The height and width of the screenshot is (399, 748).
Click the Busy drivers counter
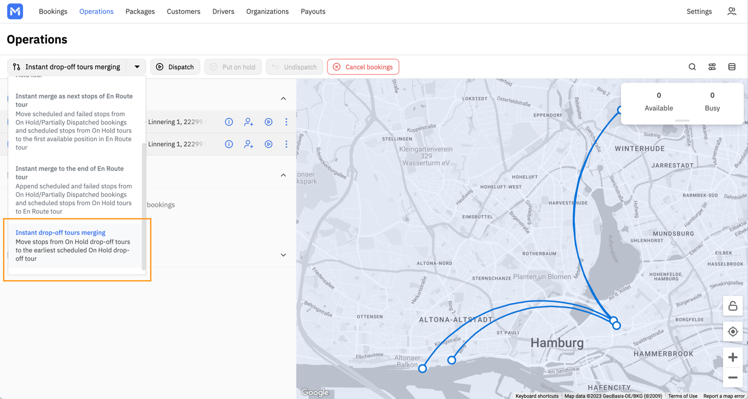tap(712, 102)
